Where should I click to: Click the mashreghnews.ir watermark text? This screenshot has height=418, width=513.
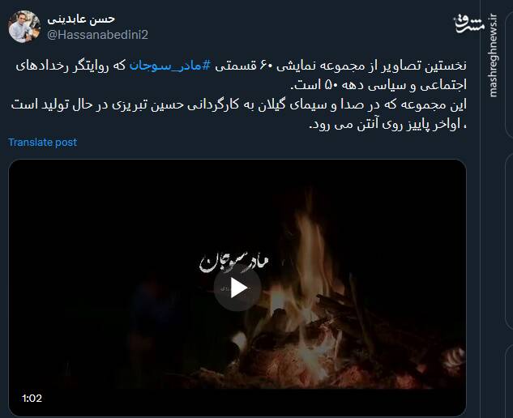[x=493, y=56]
